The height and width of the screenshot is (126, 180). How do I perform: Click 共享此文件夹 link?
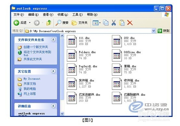coord(33,59)
